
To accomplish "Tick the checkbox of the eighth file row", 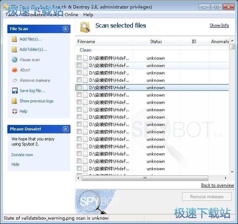I will pyautogui.click(x=79, y=109).
